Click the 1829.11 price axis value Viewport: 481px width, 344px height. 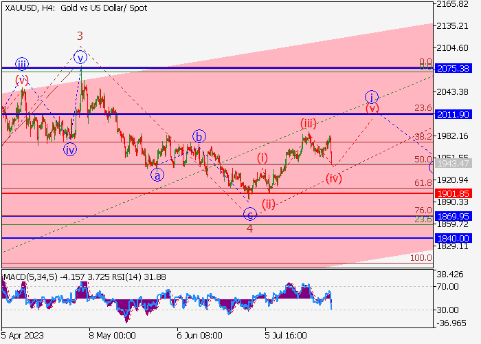[x=452, y=246]
